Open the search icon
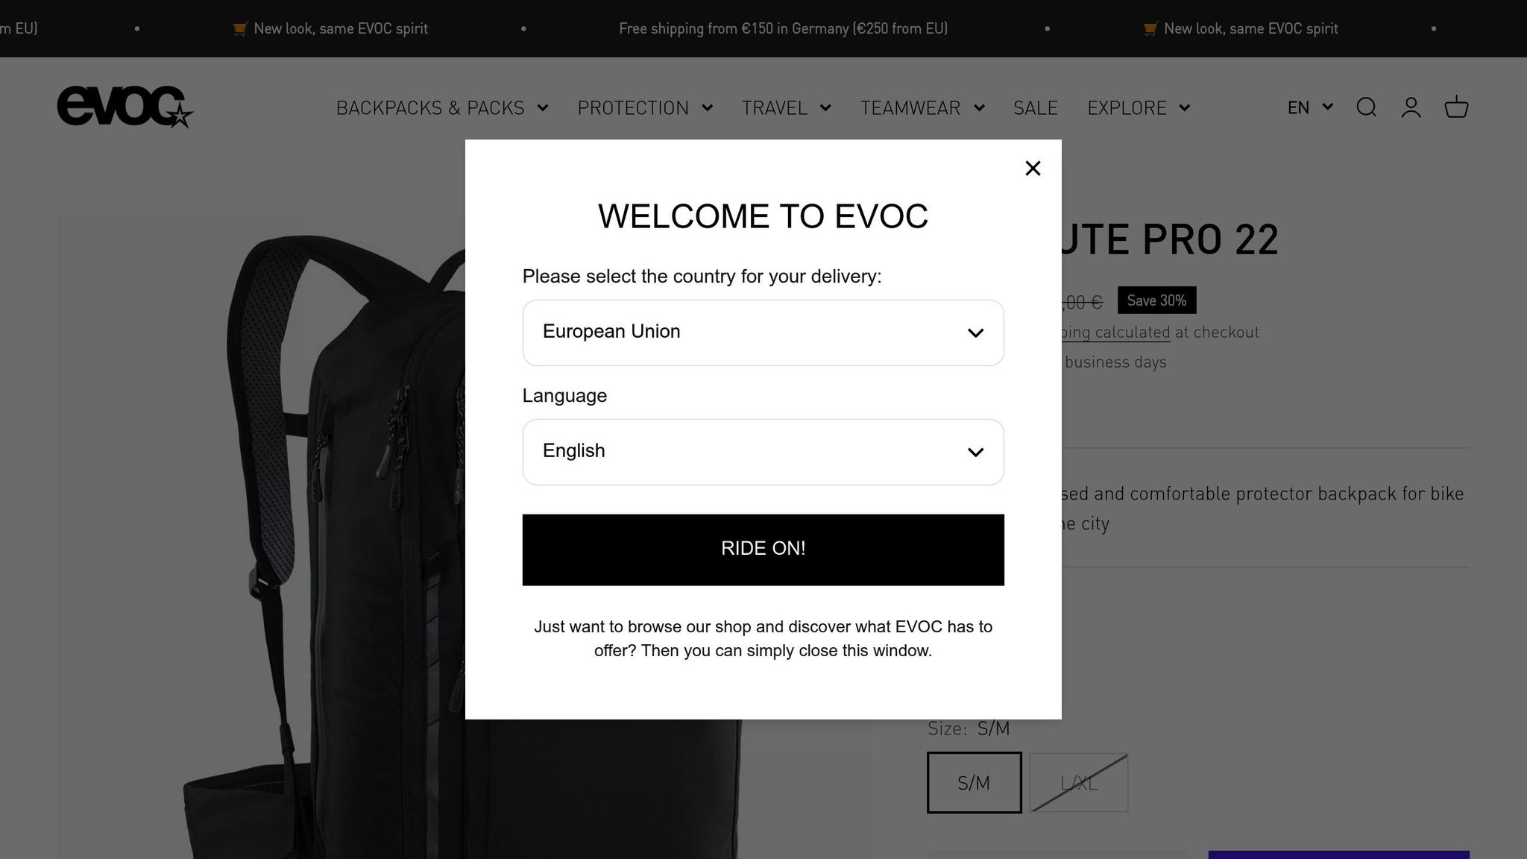1527x859 pixels. [1367, 108]
